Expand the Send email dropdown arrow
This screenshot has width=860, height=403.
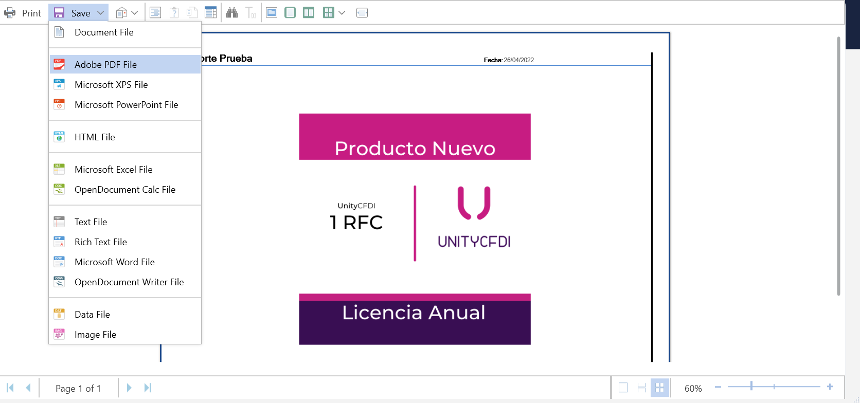(x=135, y=13)
